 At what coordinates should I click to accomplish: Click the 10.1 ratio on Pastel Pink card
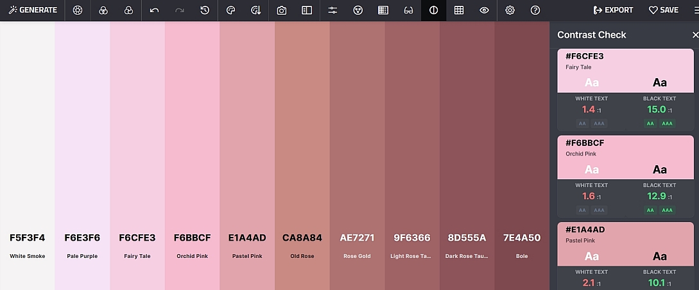(x=656, y=283)
